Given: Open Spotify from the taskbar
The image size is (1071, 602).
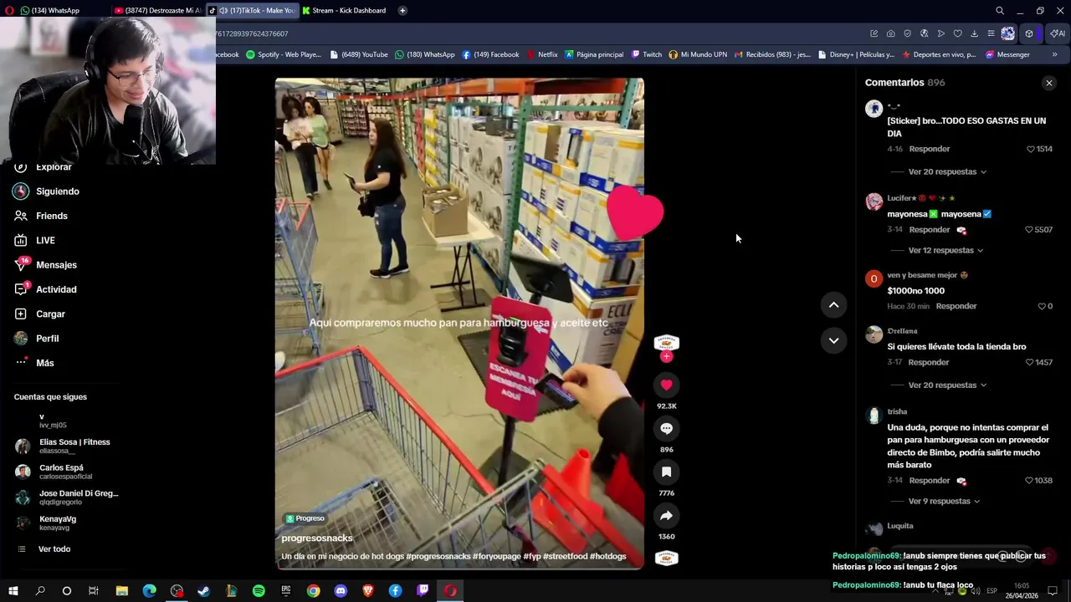Looking at the screenshot, I should pos(259,590).
